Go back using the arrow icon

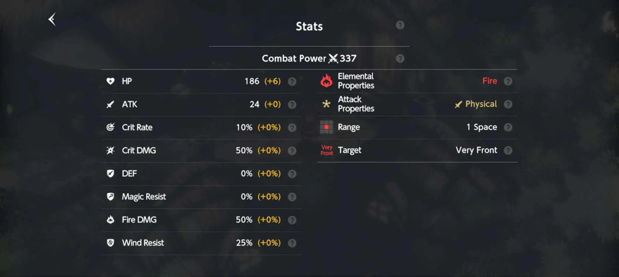[x=52, y=20]
